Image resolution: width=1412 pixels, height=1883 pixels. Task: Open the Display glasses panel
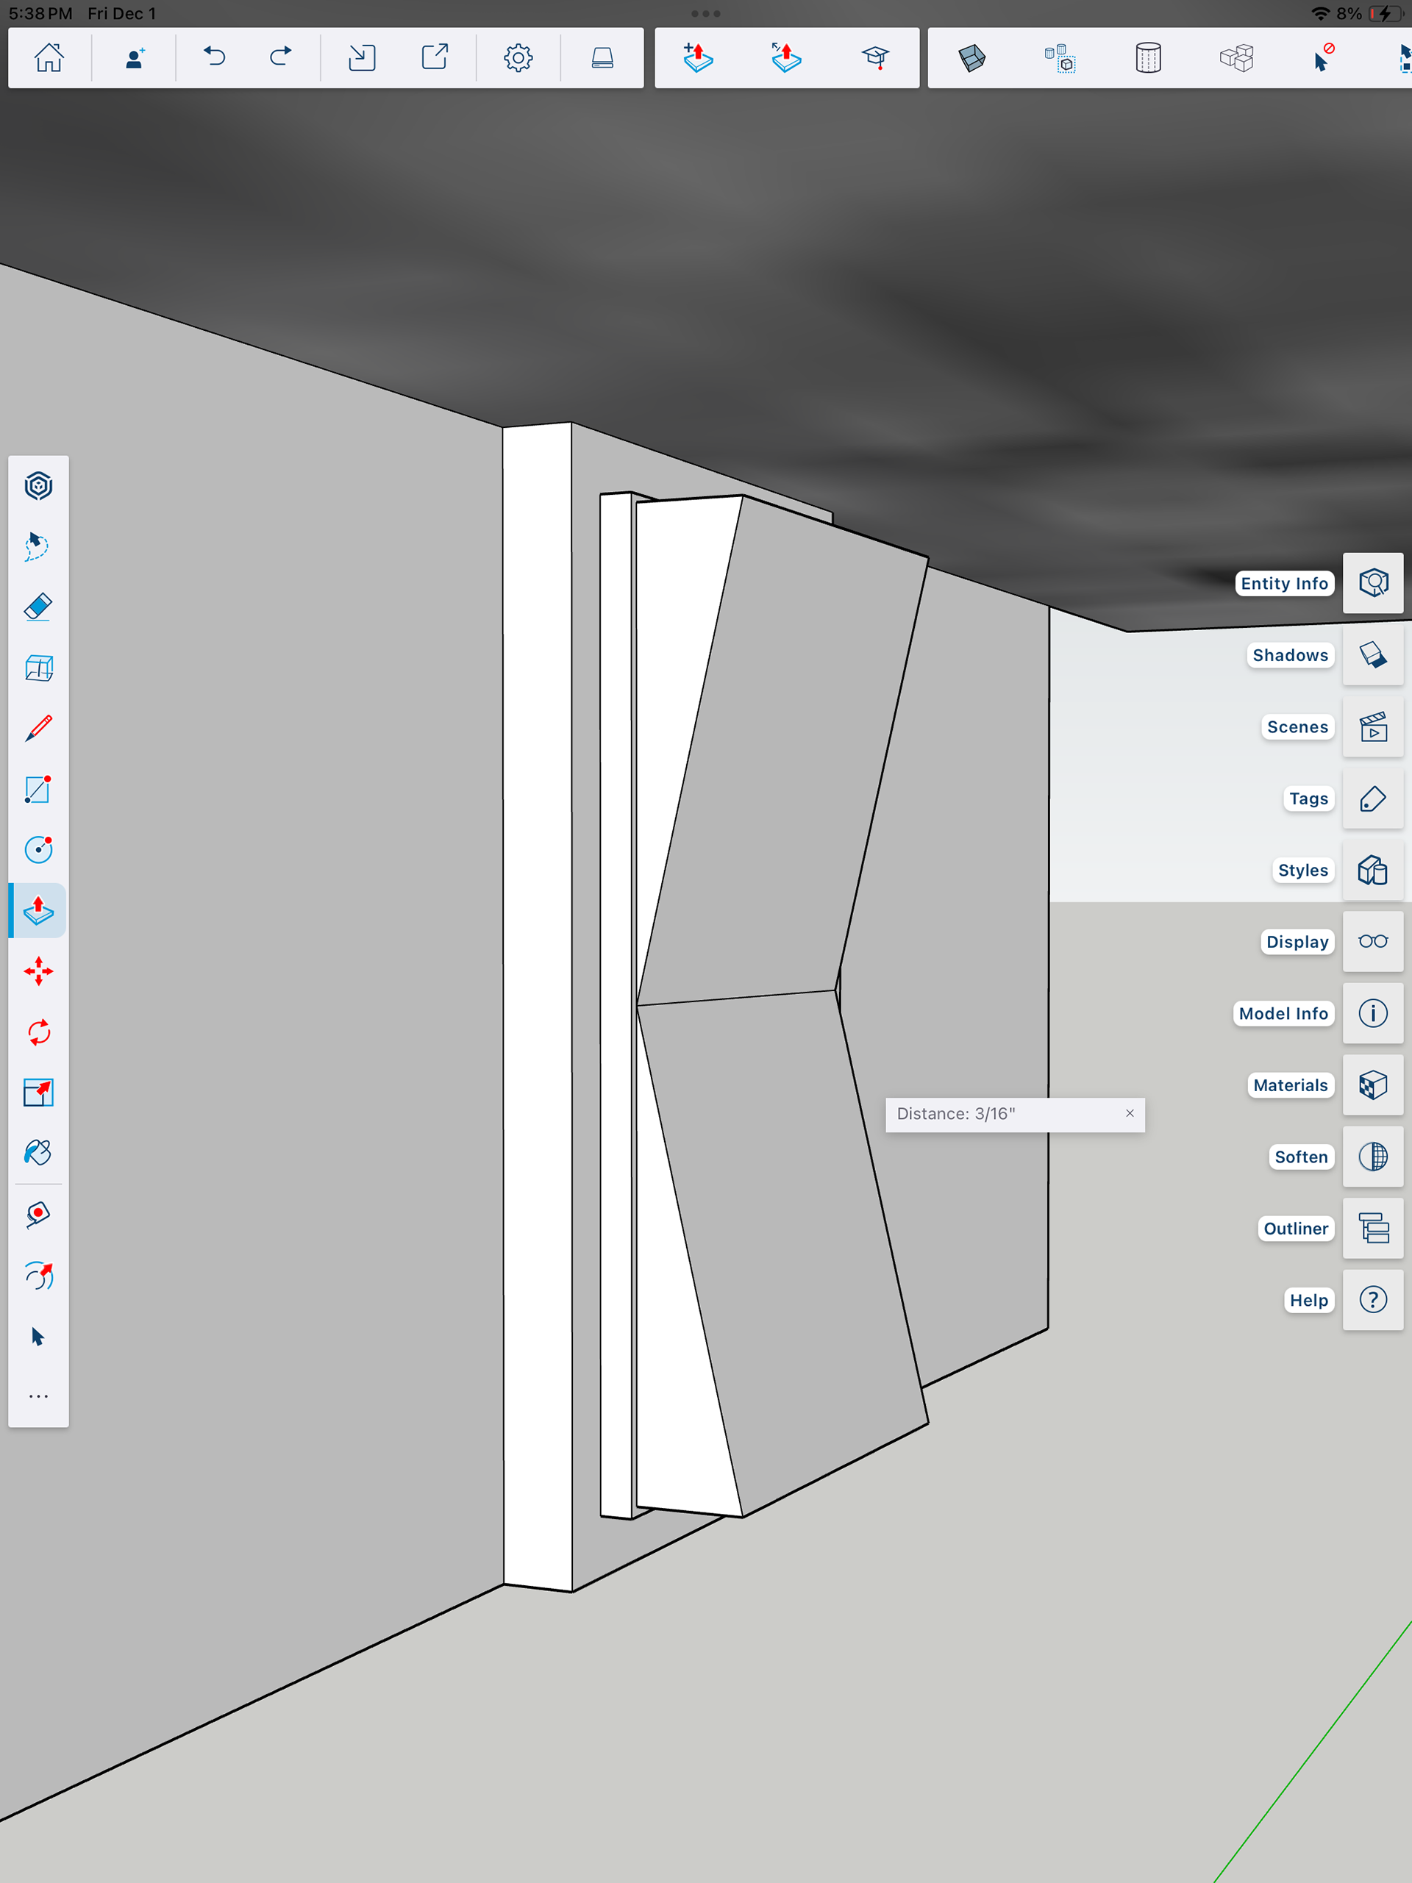pyautogui.click(x=1372, y=941)
